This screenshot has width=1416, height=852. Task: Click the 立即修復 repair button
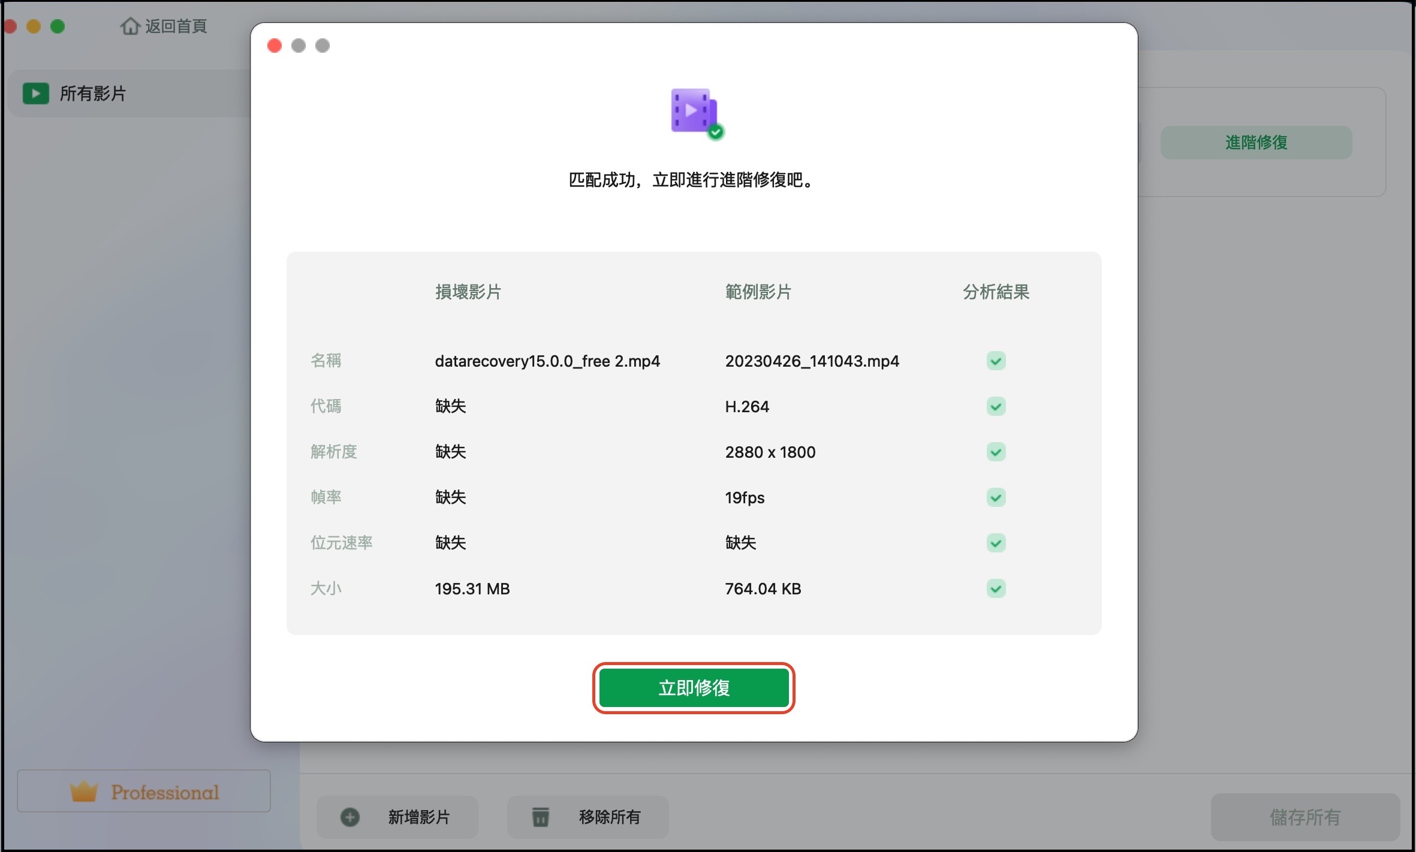pos(694,688)
